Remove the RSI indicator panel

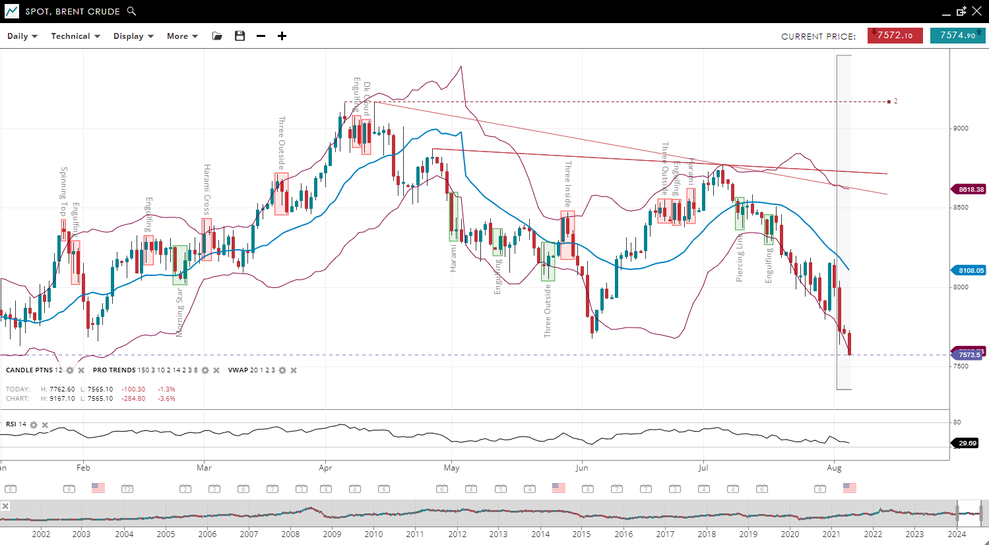tap(45, 425)
